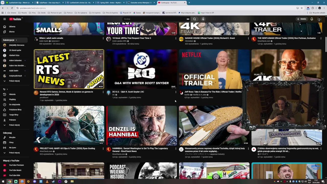Open the YouTube account avatar menu
This screenshot has height=184, width=327.
319,19
